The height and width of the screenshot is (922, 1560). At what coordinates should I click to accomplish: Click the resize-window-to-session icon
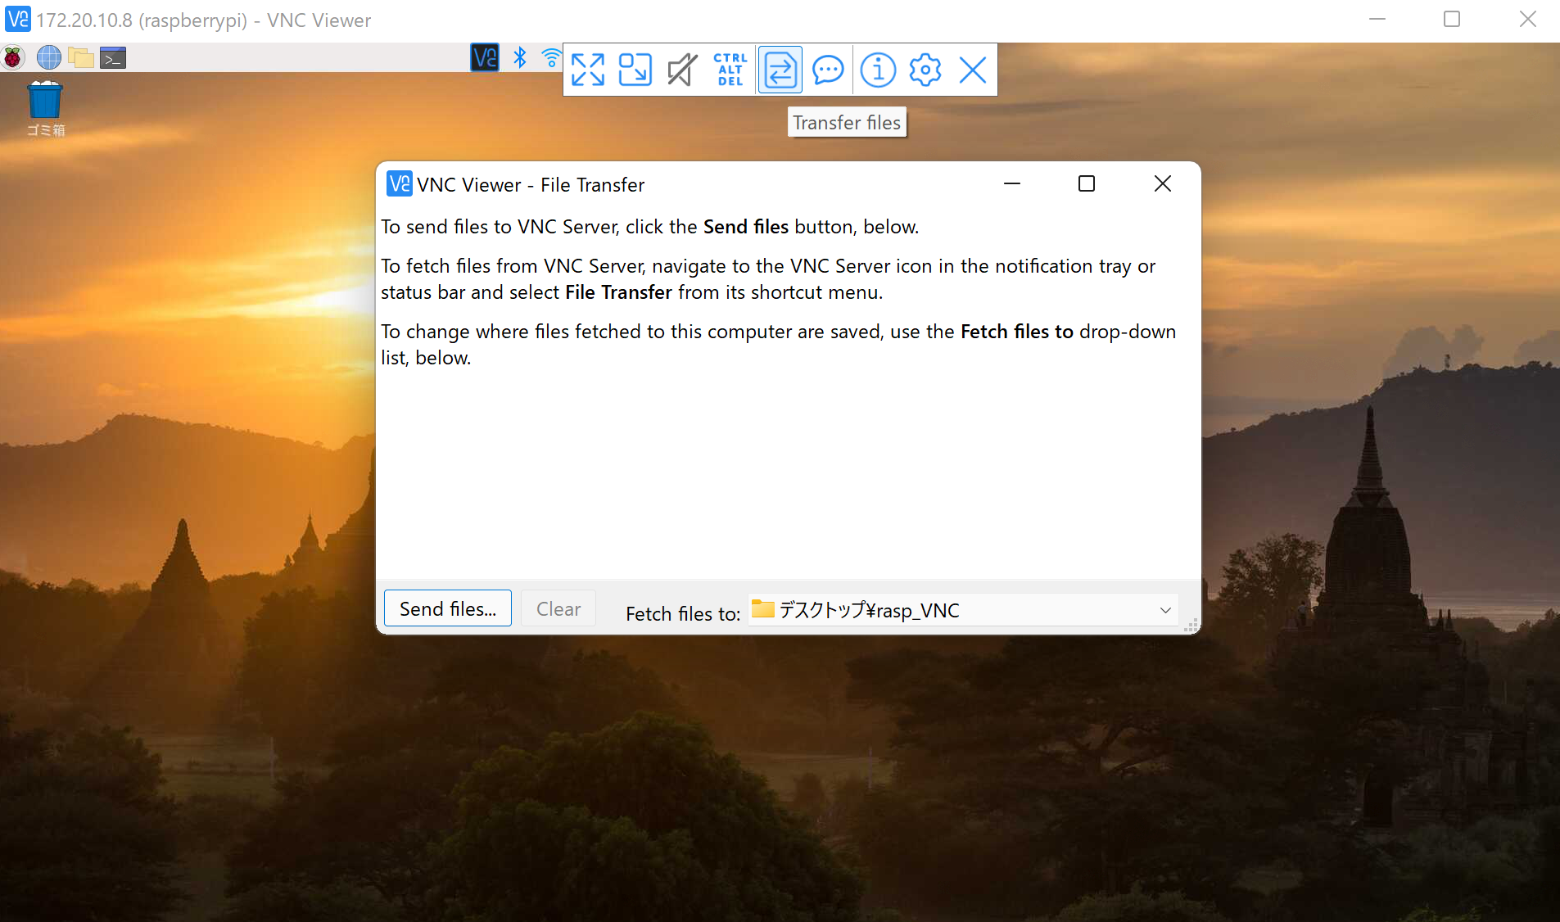click(635, 70)
